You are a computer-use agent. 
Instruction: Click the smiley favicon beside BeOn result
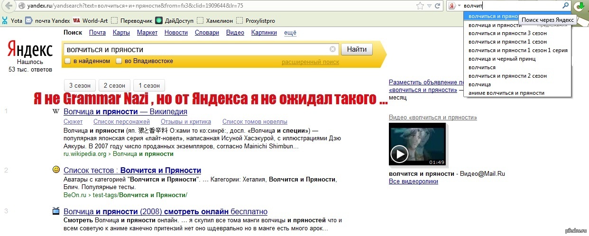pos(56,170)
